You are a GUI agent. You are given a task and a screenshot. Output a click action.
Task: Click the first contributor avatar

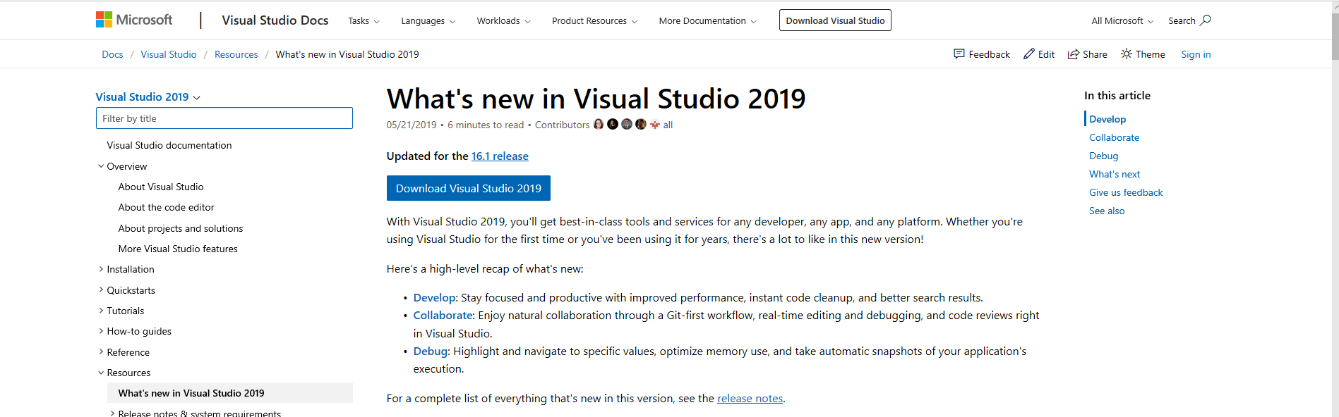599,124
